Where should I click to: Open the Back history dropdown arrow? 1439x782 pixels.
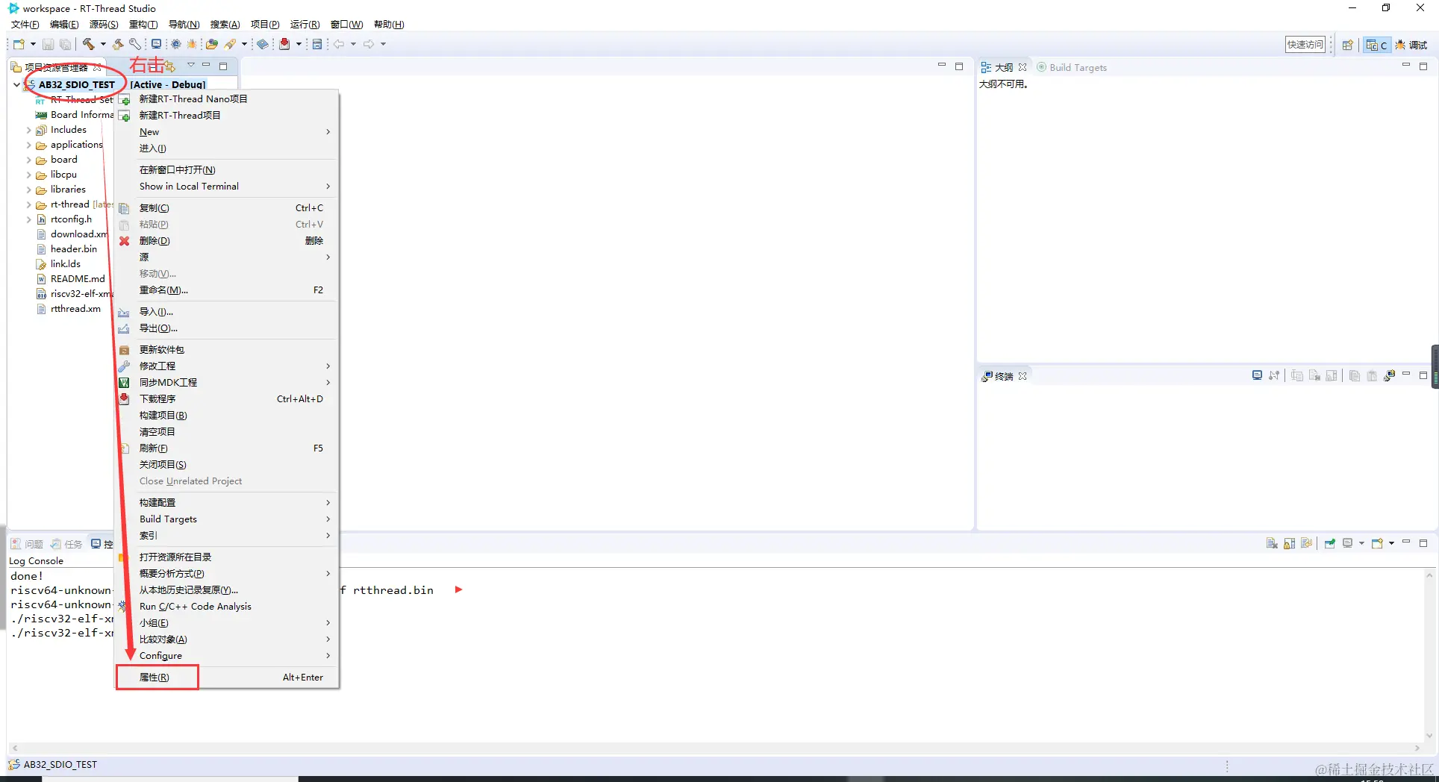coord(353,44)
